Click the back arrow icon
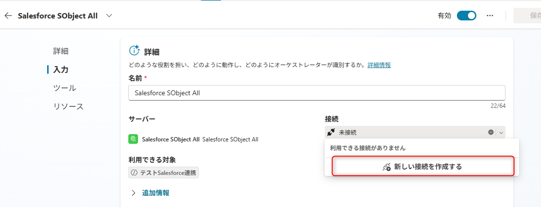This screenshot has height=207, width=541. 8,16
